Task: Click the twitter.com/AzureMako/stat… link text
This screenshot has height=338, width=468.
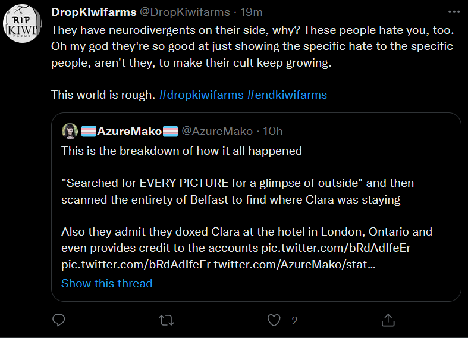Action: click(294, 265)
